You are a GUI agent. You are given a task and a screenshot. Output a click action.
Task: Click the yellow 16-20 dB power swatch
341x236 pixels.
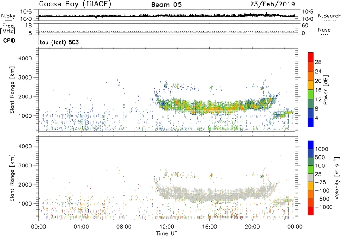[311, 85]
